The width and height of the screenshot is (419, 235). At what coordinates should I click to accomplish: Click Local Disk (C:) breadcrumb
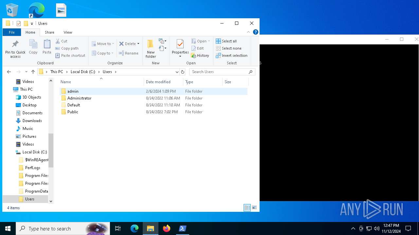click(83, 72)
